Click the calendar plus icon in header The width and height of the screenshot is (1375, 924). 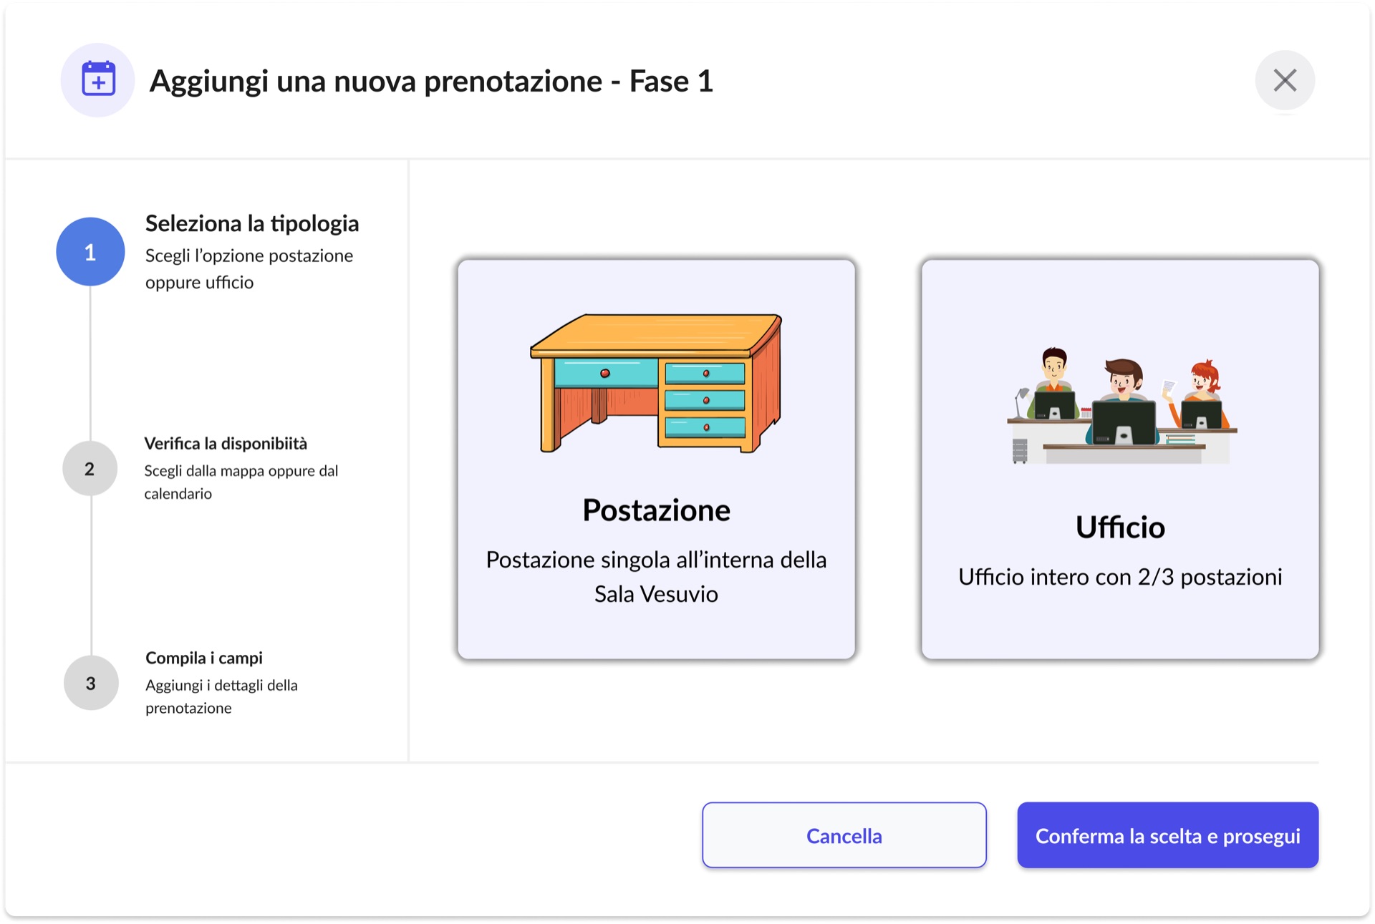pos(98,79)
